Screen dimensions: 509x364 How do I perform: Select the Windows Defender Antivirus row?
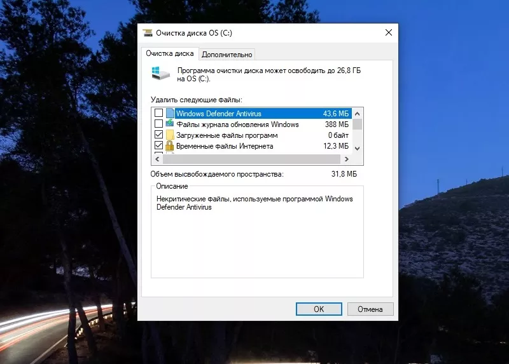[x=252, y=114]
